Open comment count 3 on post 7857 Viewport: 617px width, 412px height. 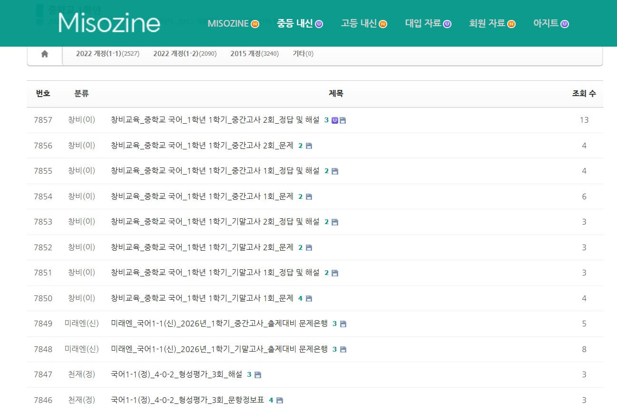point(326,120)
